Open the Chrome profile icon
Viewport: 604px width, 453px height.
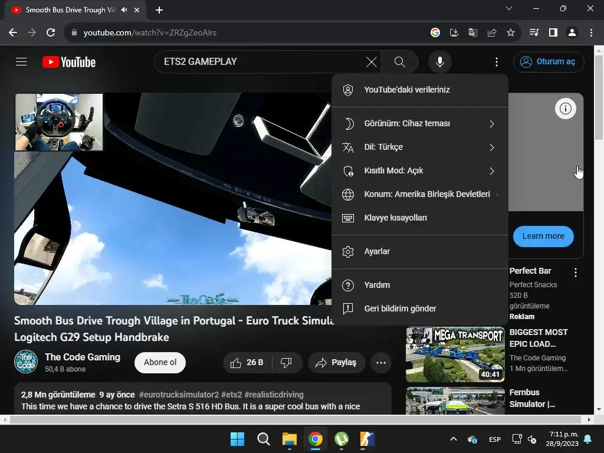tap(572, 33)
